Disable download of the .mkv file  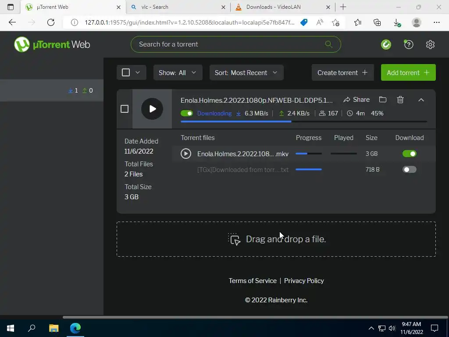tap(409, 154)
